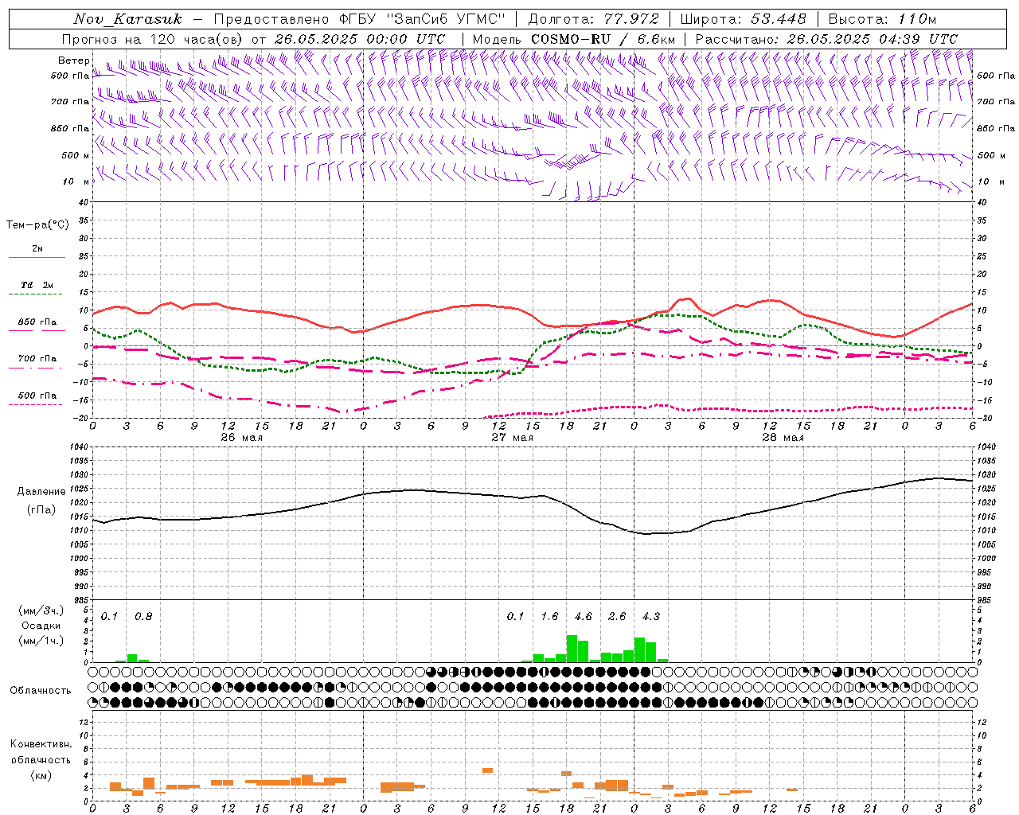Click the Td 2м legend label
The width and height of the screenshot is (1019, 815).
point(37,285)
